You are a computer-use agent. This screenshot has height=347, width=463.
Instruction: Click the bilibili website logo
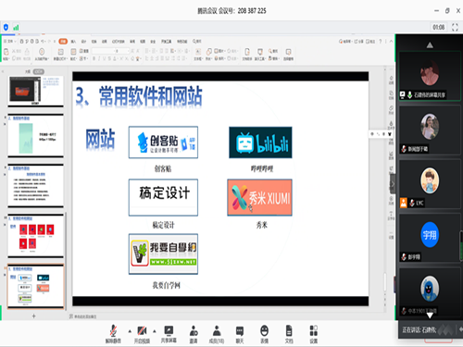point(260,143)
